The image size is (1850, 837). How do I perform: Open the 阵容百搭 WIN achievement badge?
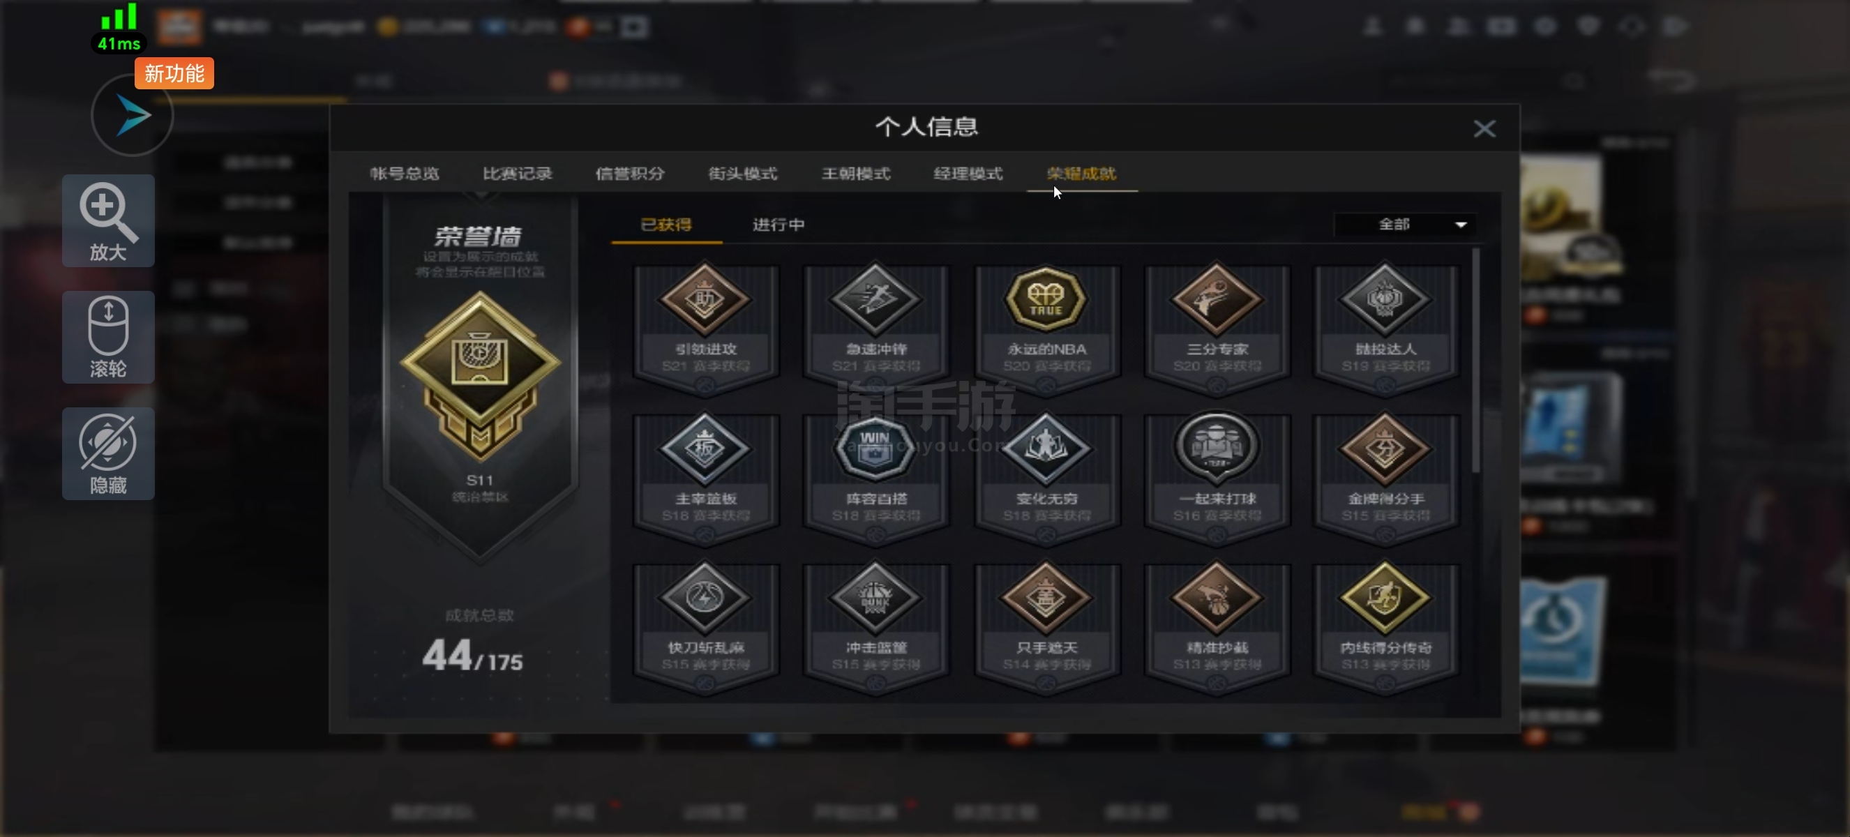click(x=875, y=476)
